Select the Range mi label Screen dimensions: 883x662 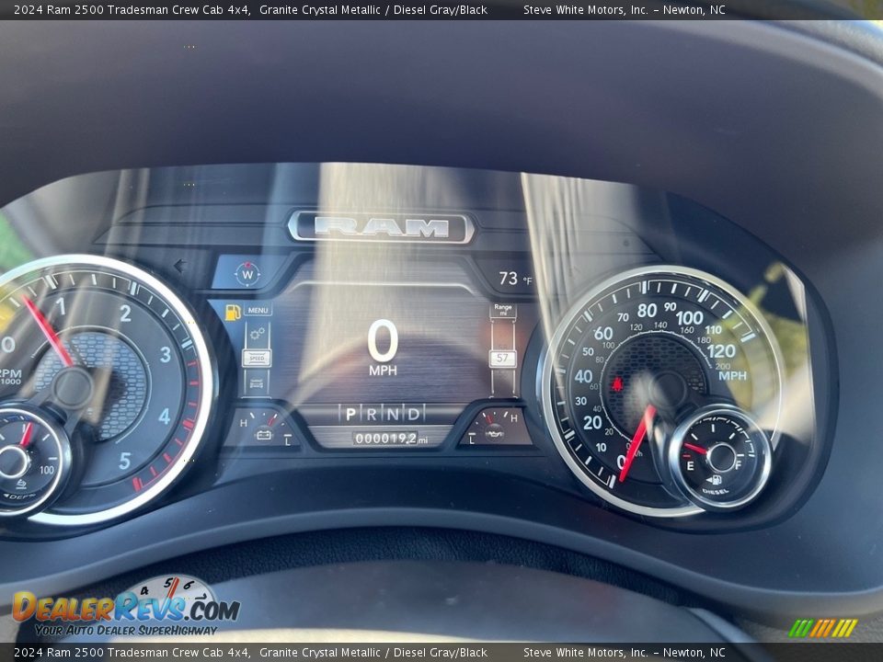[x=503, y=310]
